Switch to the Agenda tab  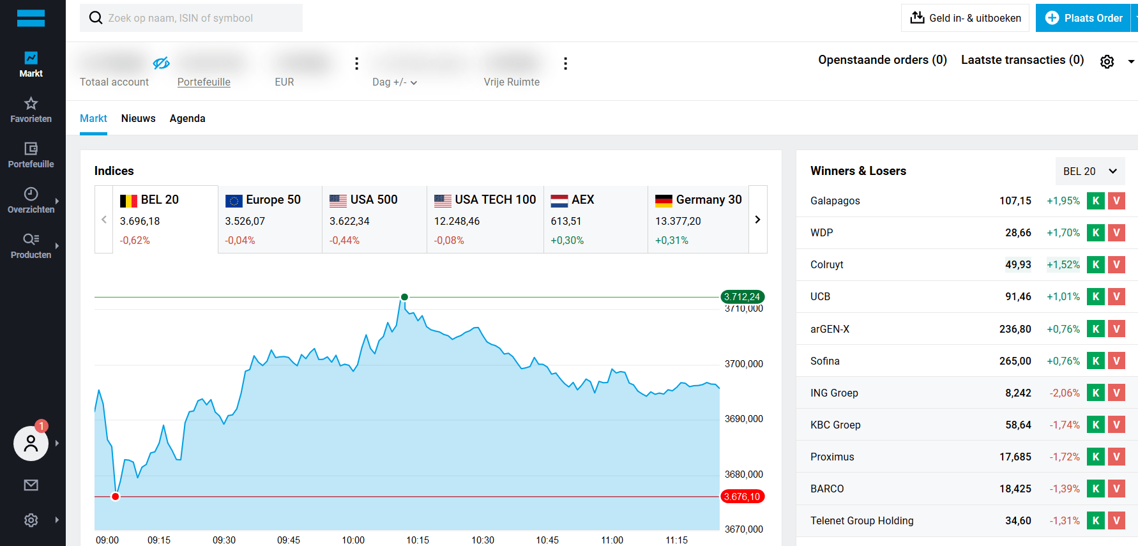(187, 119)
